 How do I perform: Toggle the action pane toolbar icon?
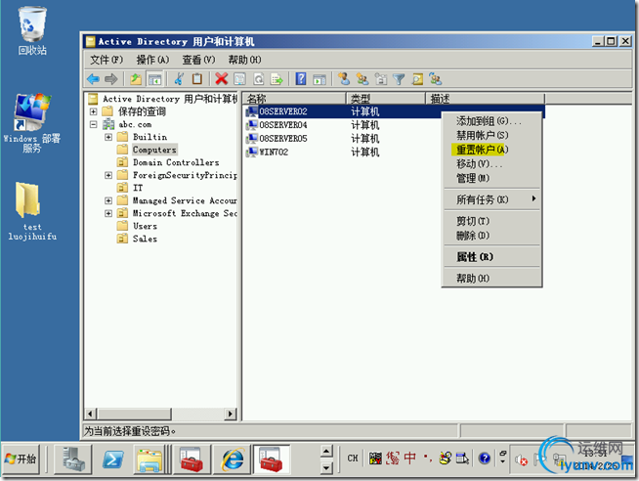coord(319,78)
